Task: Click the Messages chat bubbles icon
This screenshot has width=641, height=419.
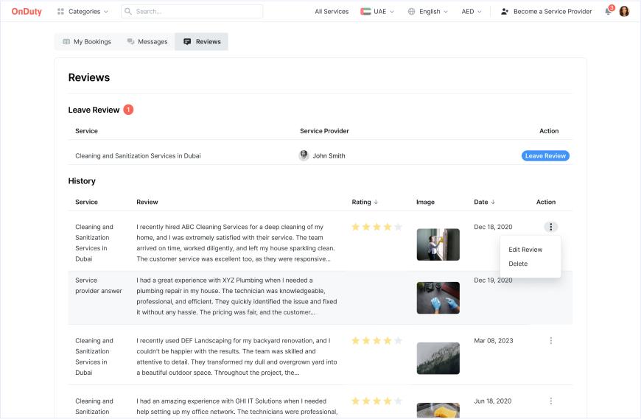Action: (x=131, y=42)
